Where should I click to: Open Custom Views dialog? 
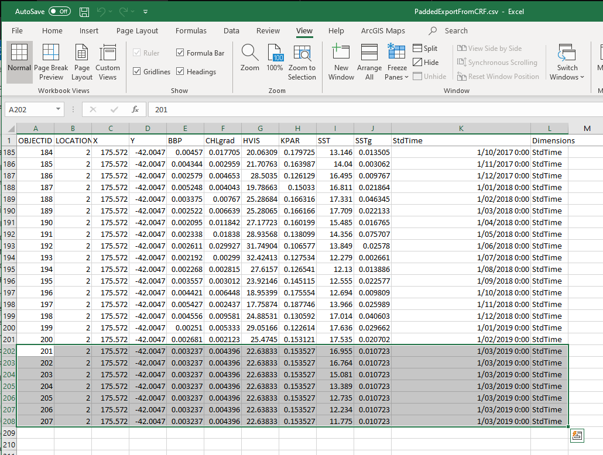108,62
